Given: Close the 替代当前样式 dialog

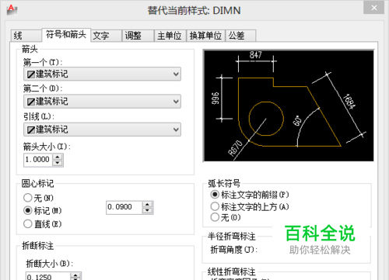Looking at the screenshot, I should tap(373, 8).
